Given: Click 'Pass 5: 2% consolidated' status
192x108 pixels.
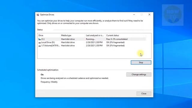Looking at the screenshot, I should click(x=117, y=39).
